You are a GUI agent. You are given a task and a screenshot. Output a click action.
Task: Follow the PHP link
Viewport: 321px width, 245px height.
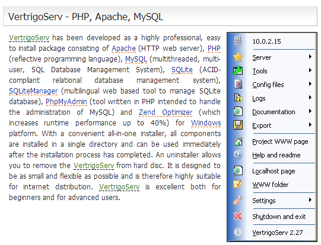[214, 49]
